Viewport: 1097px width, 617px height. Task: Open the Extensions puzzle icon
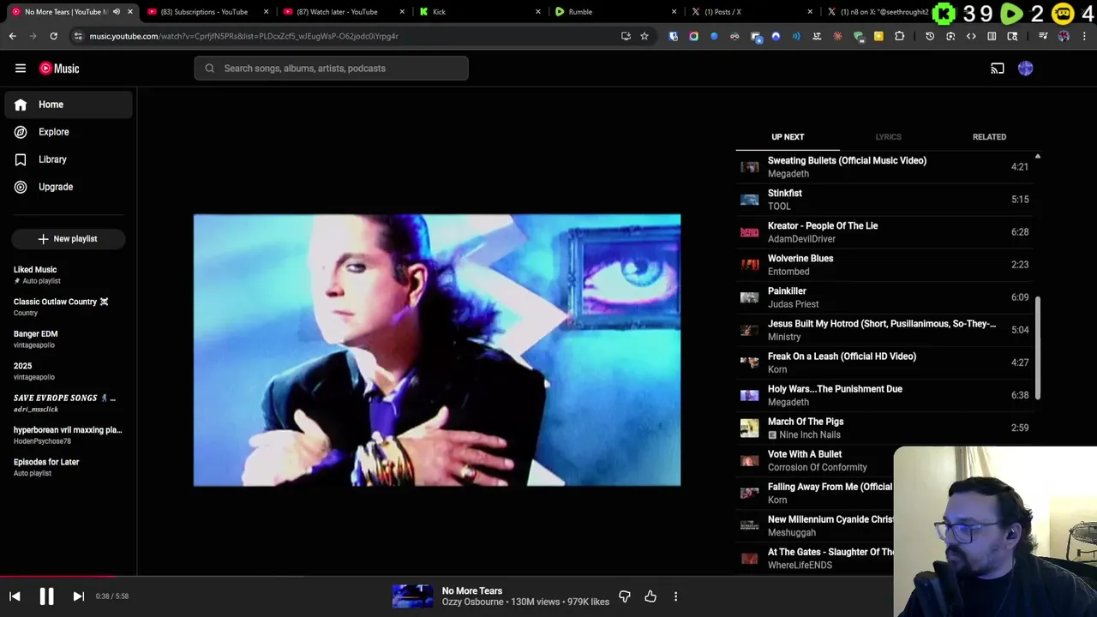(x=899, y=36)
